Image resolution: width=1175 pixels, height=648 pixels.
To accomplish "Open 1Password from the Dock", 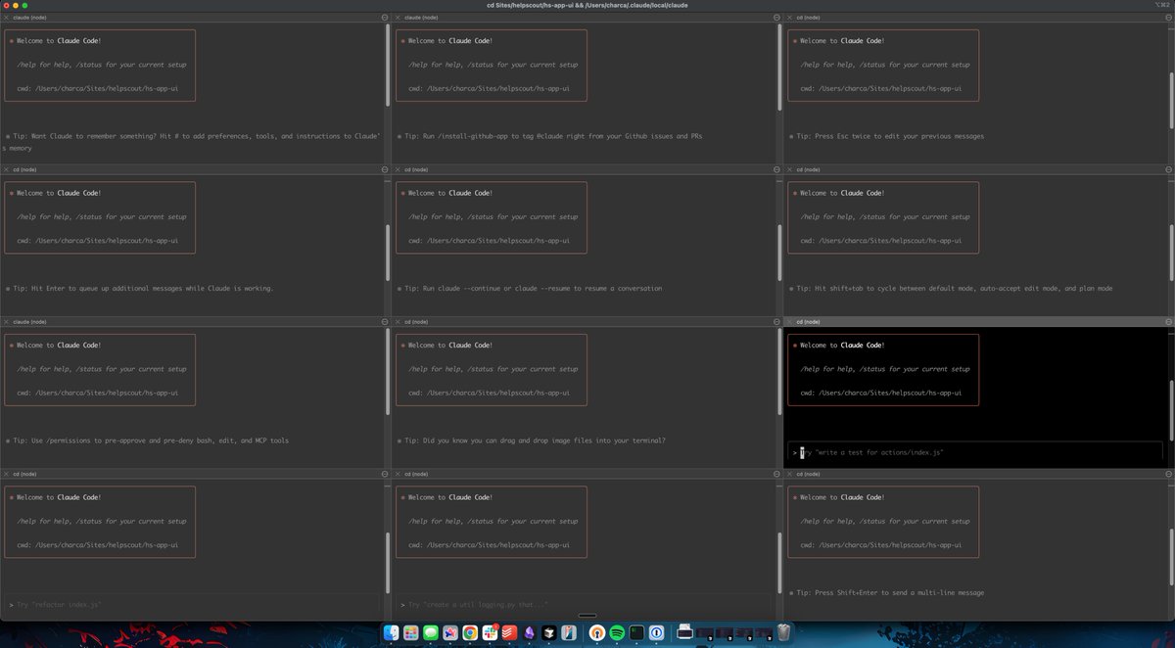I will 657,632.
